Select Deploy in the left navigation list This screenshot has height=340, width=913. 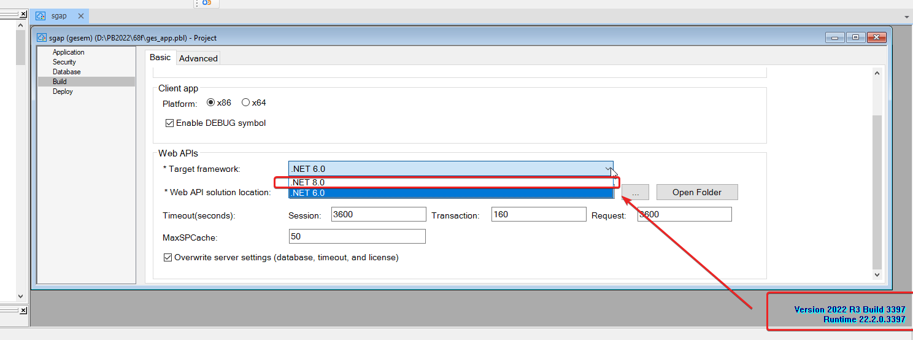coord(63,91)
